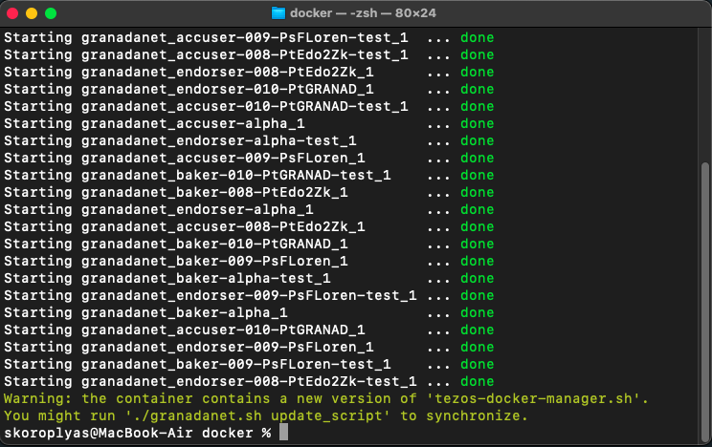Select text 'granadanet_baker-alpha_1'
Screen dimensions: 712x447
[x=185, y=313]
